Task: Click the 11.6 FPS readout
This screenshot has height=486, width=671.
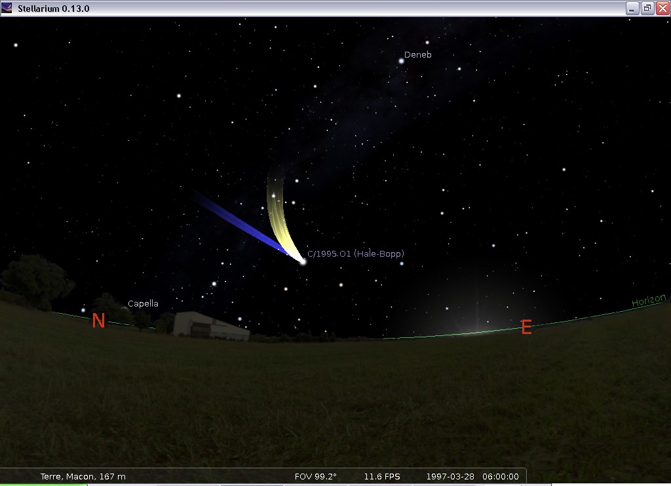Action: click(382, 477)
